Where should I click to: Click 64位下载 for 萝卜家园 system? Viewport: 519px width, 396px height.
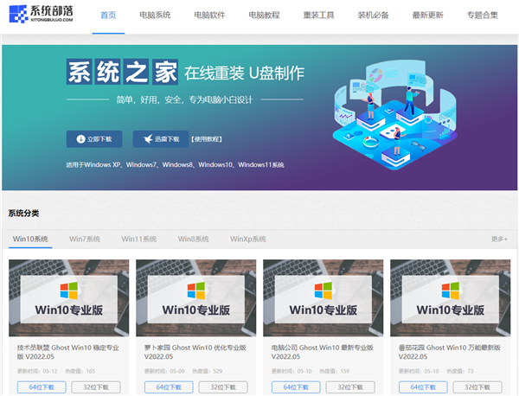[169, 387]
